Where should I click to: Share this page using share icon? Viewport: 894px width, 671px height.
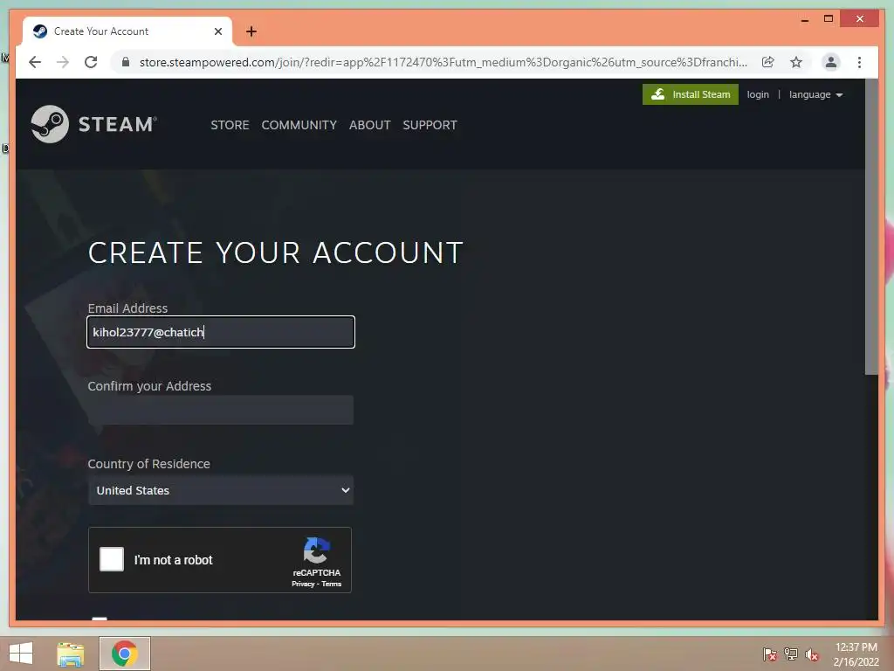click(x=768, y=62)
